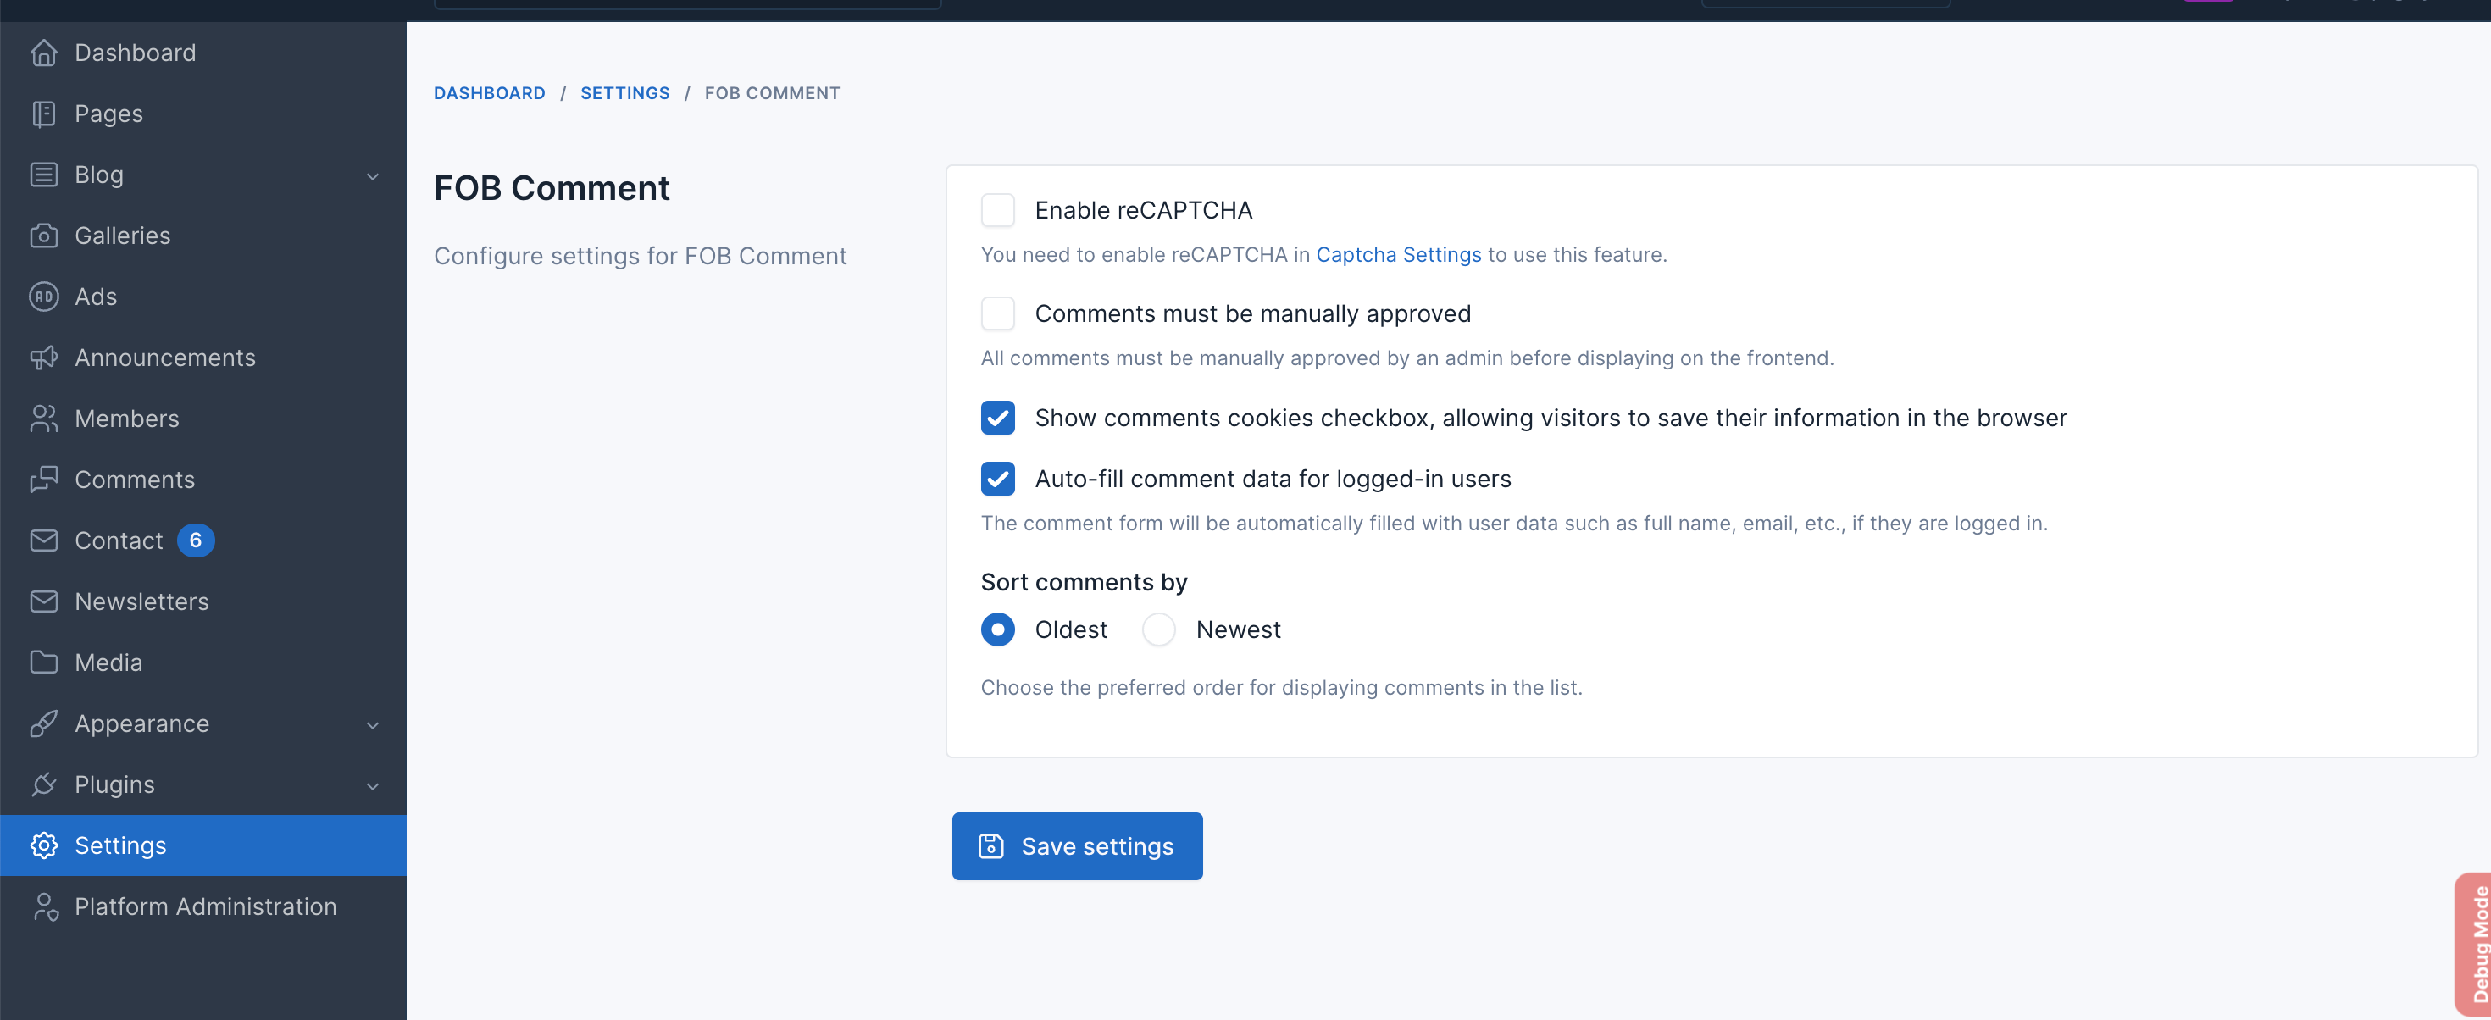Go to Platform Administration
The width and height of the screenshot is (2491, 1020).
[205, 906]
